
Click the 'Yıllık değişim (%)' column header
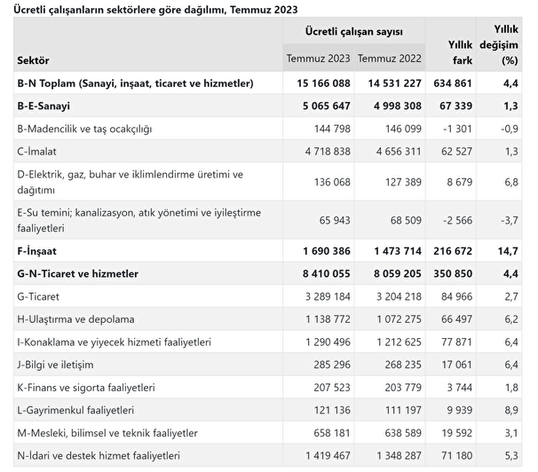pos(499,44)
